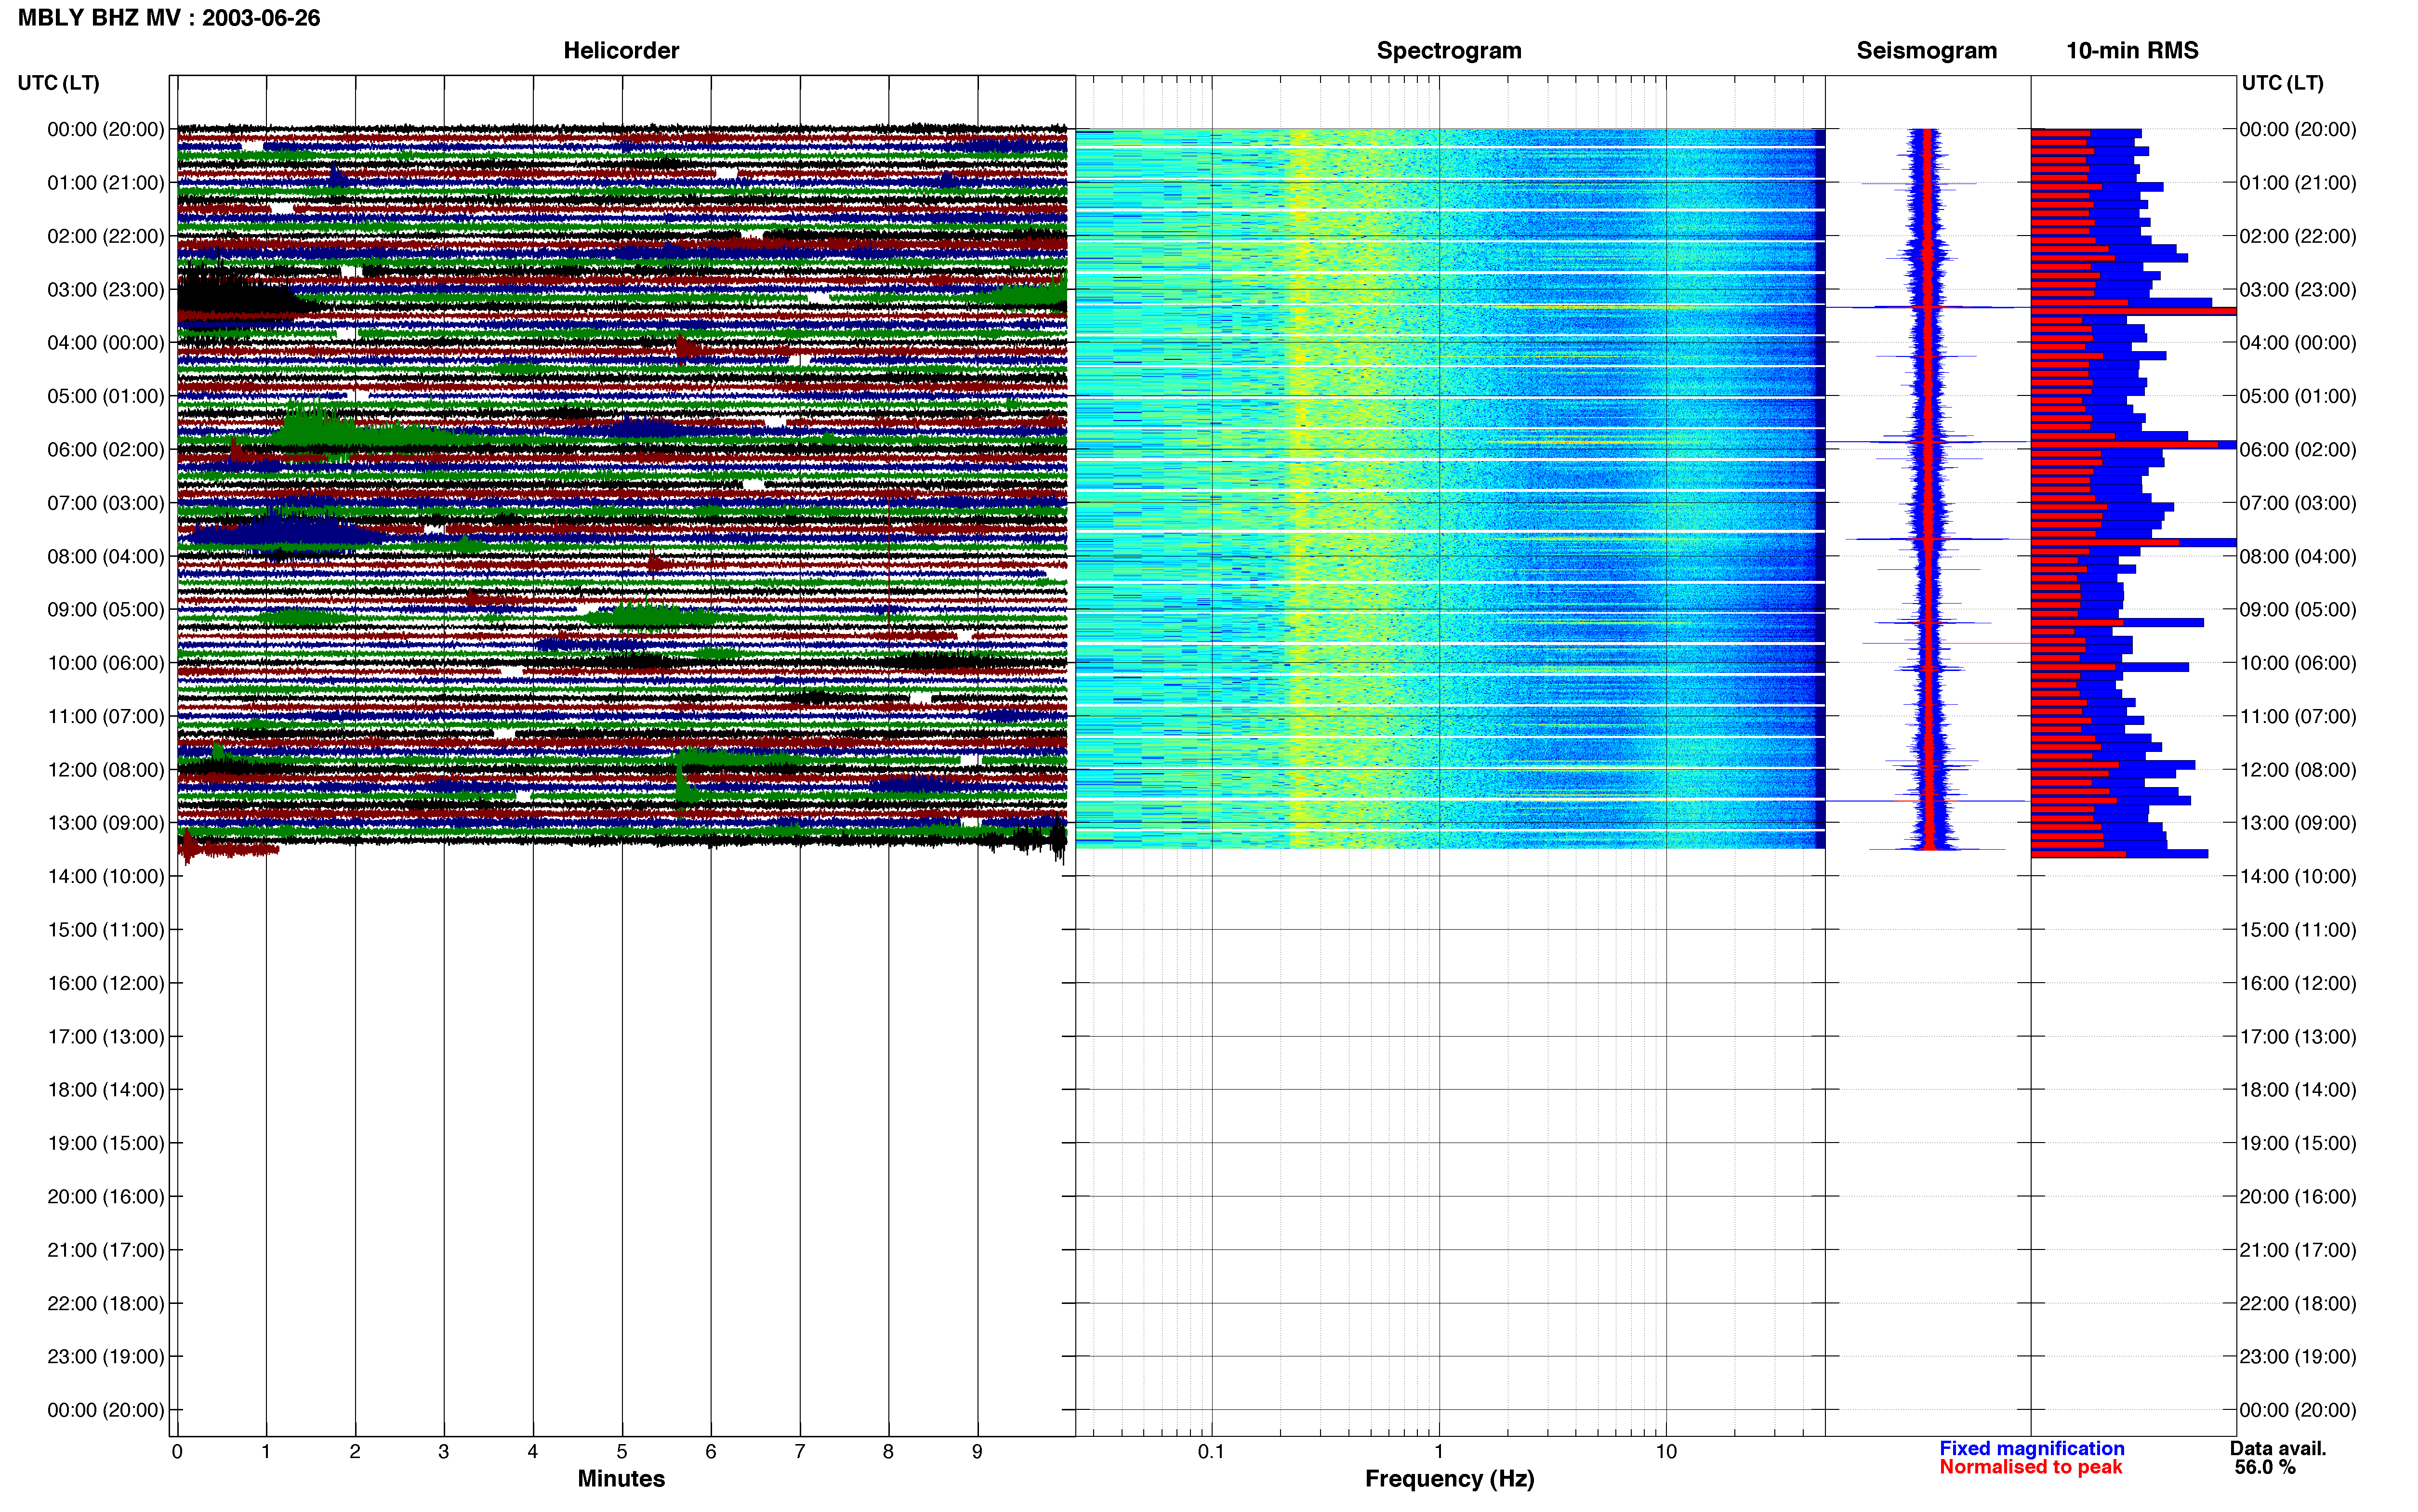Click the 'Fixed magnification' legend text
Screen dimensions: 2418x1512
point(2031,1449)
